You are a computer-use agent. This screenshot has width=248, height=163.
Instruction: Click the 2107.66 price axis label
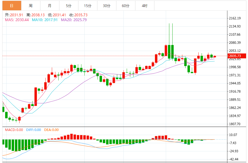[235, 34]
